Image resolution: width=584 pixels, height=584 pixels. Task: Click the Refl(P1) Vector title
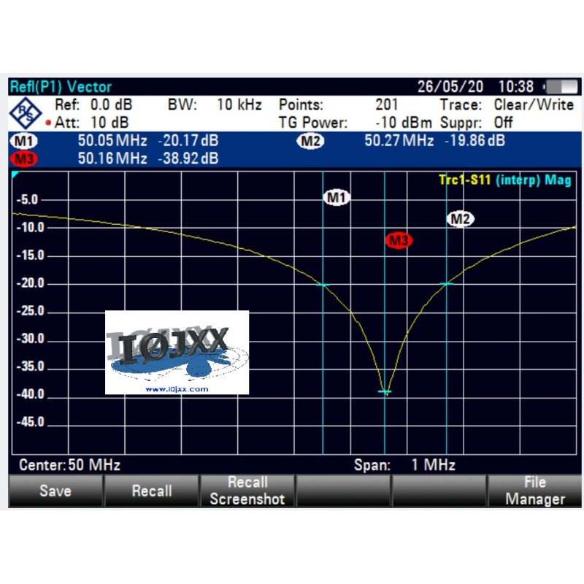click(61, 87)
